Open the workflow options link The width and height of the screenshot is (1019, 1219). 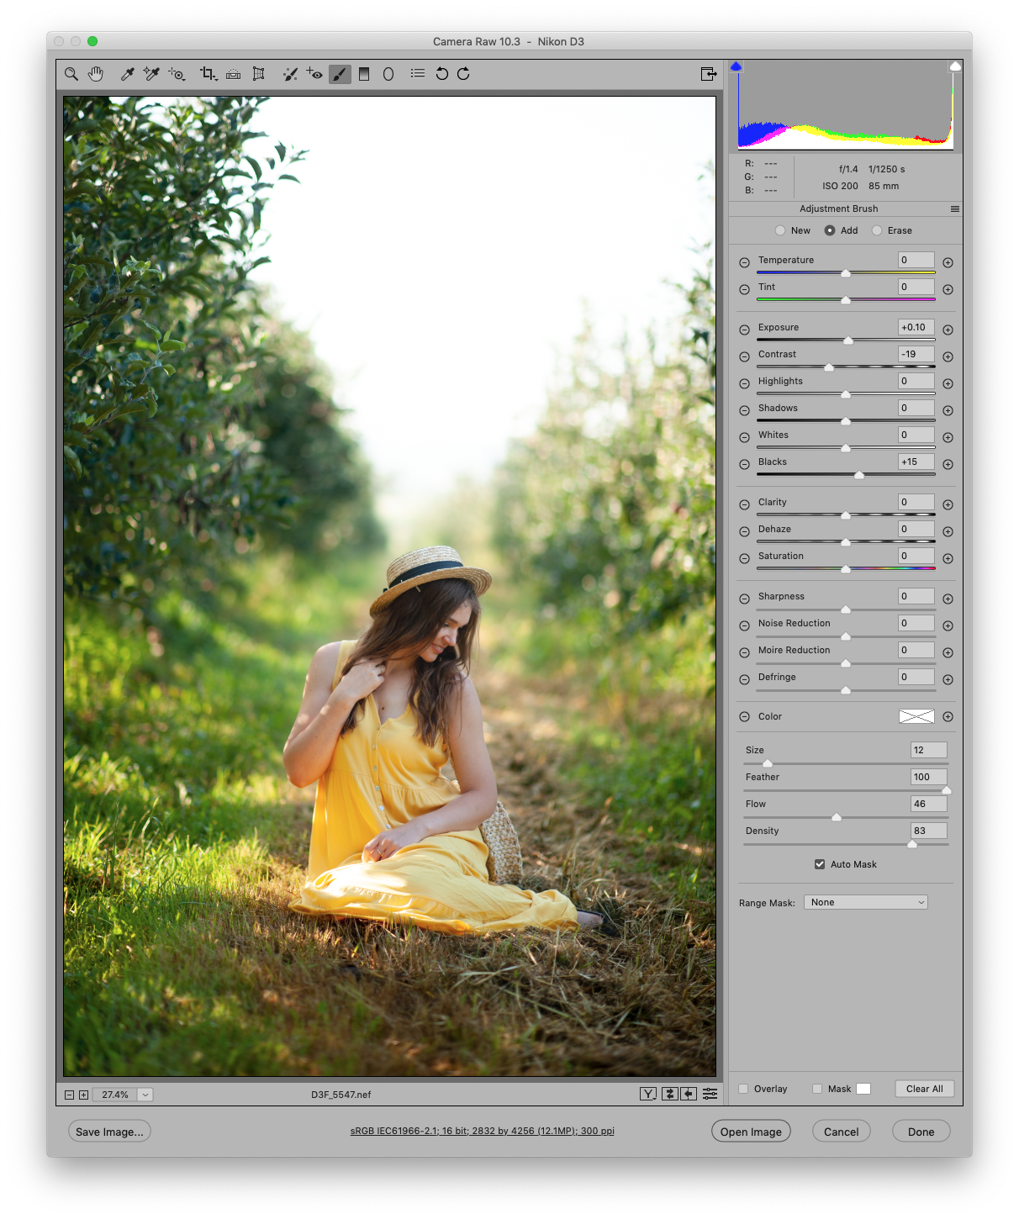(483, 1131)
